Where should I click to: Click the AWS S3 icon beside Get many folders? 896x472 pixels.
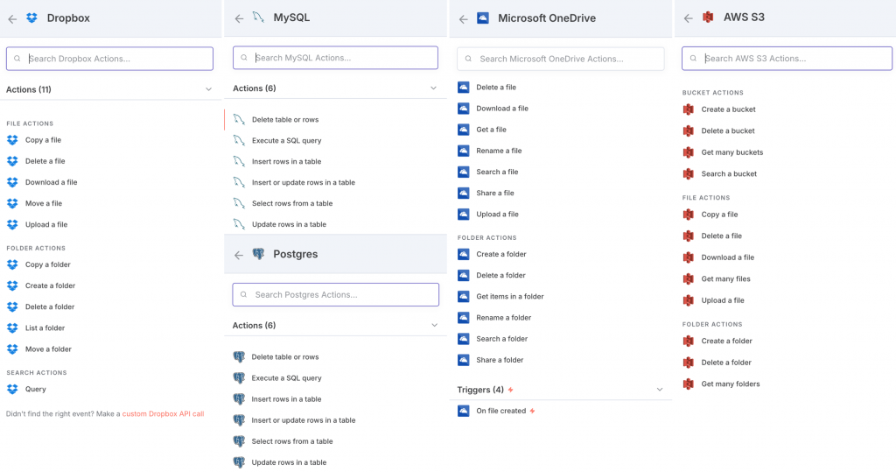pos(689,384)
